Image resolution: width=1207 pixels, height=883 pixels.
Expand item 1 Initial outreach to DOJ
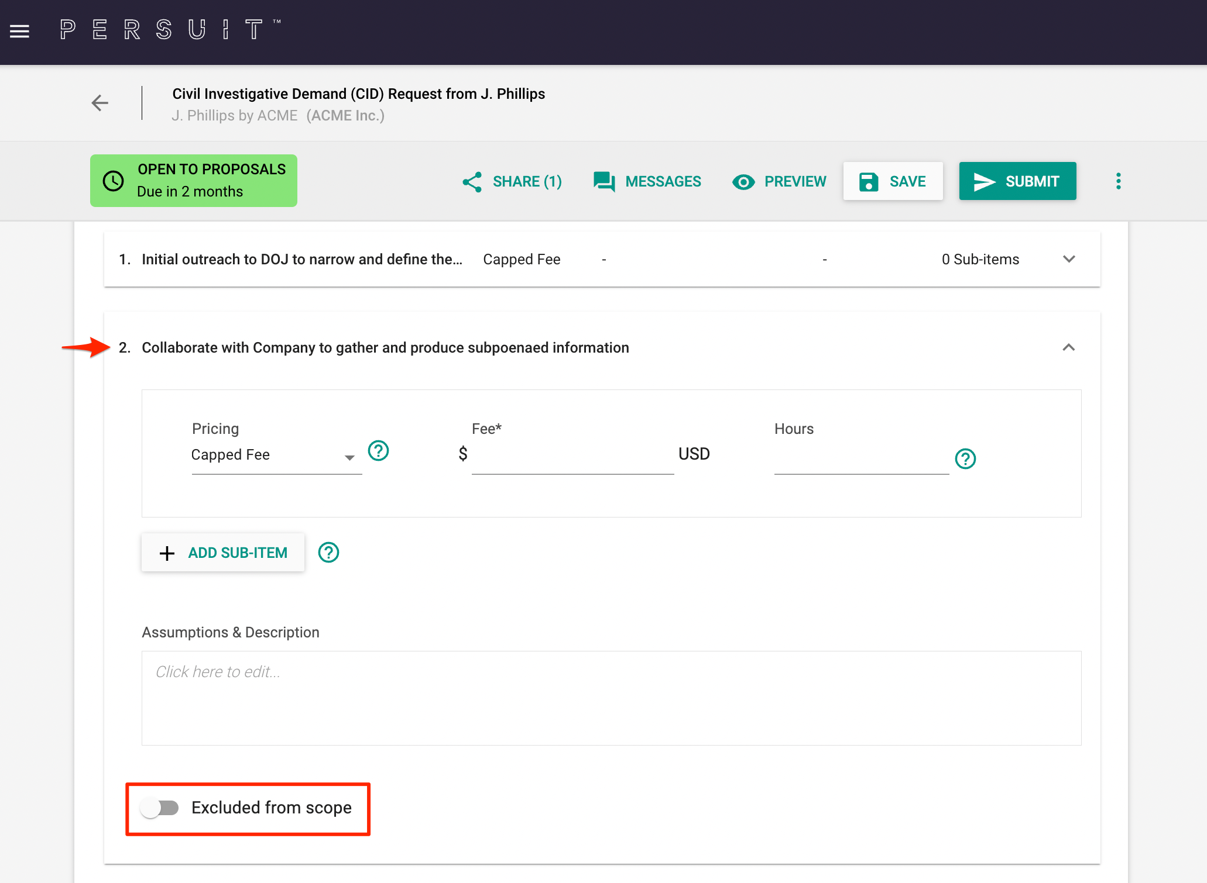coord(1069,259)
